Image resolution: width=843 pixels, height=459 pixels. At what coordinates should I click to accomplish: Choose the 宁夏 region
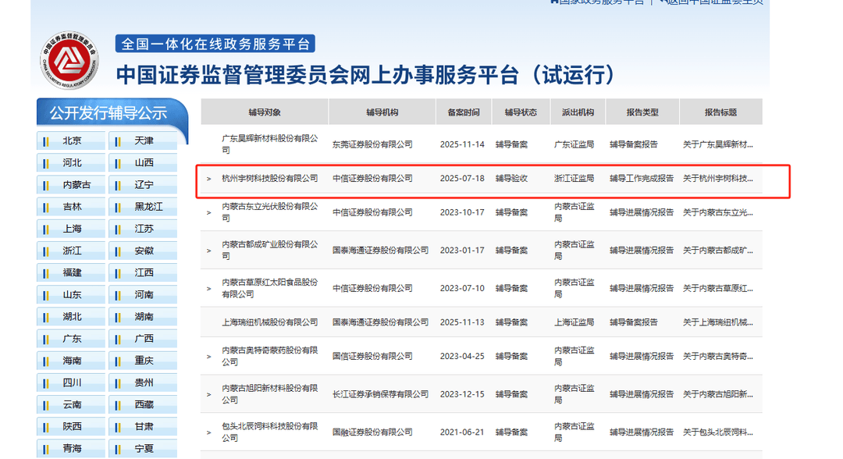[144, 449]
